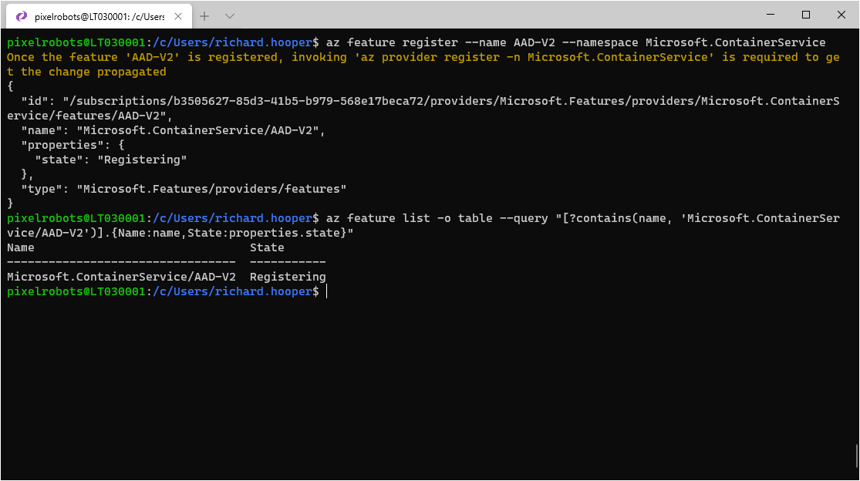
Task: Click the "ervice/features/AAD-V2" wrapped line
Action: 89,116
